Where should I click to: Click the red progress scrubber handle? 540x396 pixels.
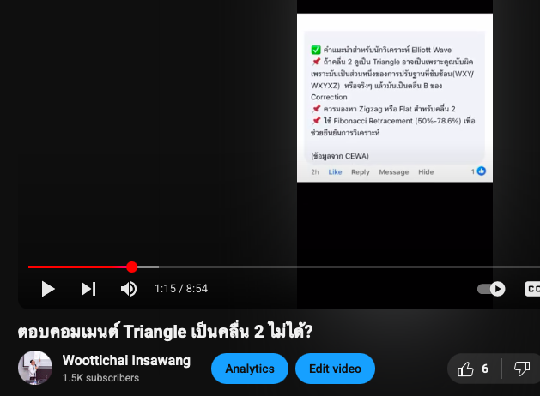click(x=131, y=267)
